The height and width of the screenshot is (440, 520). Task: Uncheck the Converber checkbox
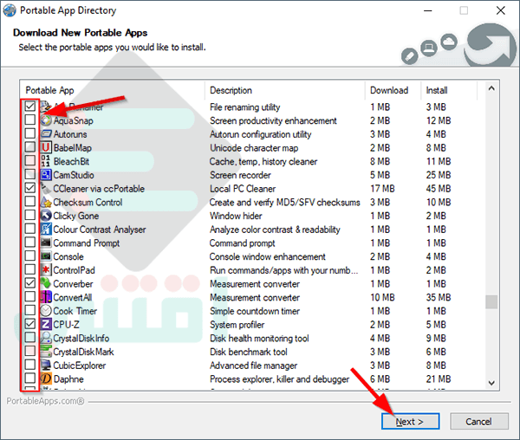[29, 282]
